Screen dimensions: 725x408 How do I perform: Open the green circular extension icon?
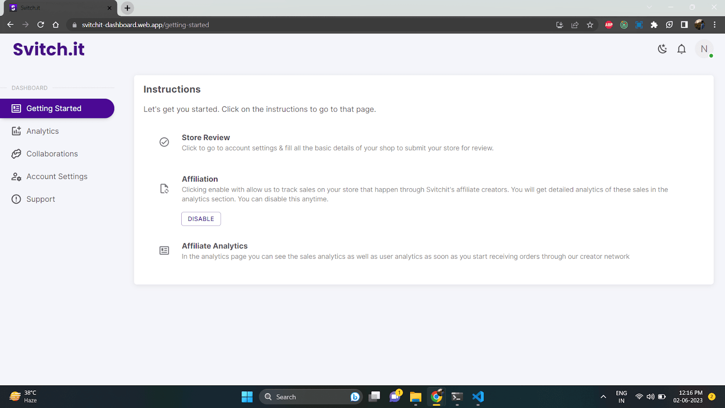(624, 25)
